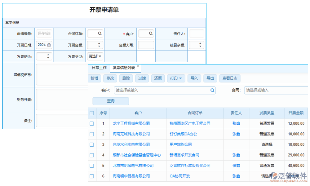The height and width of the screenshot is (186, 310).
Task: Click the 删除 button to delete records
Action: (126, 78)
